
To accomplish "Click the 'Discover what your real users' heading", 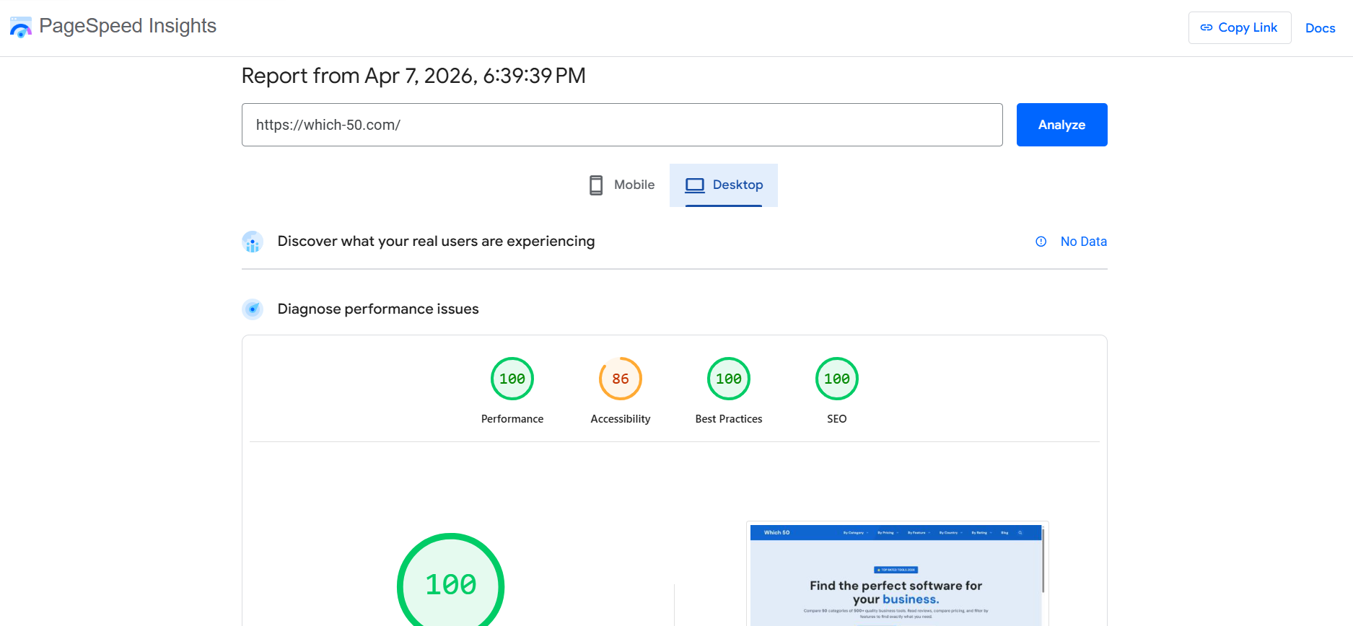I will (436, 242).
